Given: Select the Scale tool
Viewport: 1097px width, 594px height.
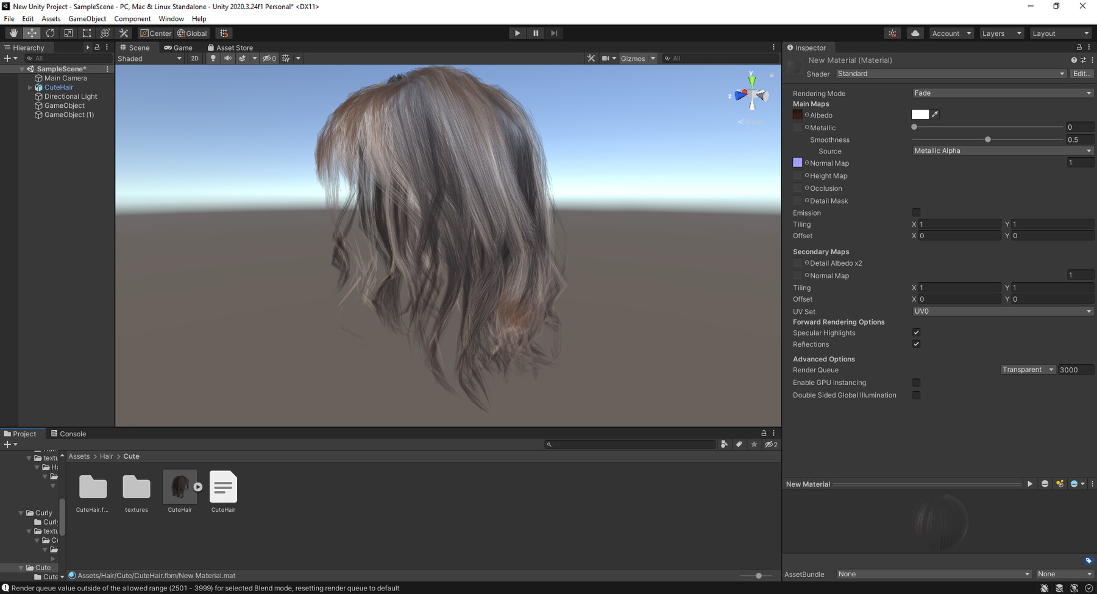Looking at the screenshot, I should [68, 34].
